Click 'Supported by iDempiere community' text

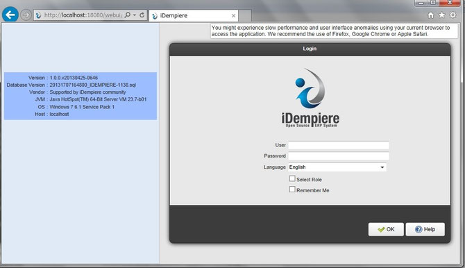tap(87, 92)
